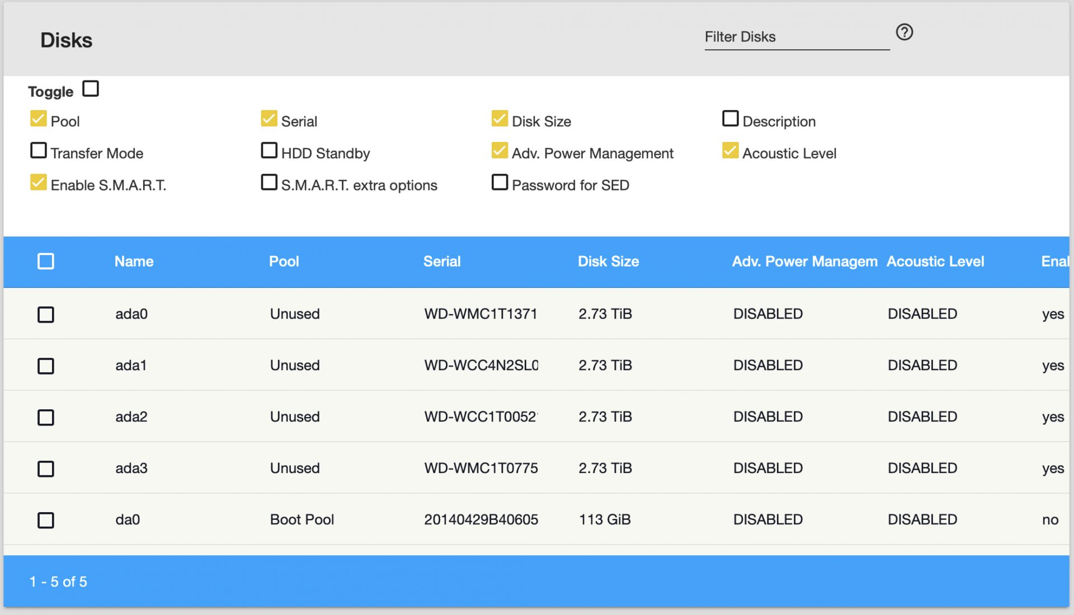The width and height of the screenshot is (1074, 615).
Task: Uncheck the Acoustic Level column checkbox
Action: 730,150
